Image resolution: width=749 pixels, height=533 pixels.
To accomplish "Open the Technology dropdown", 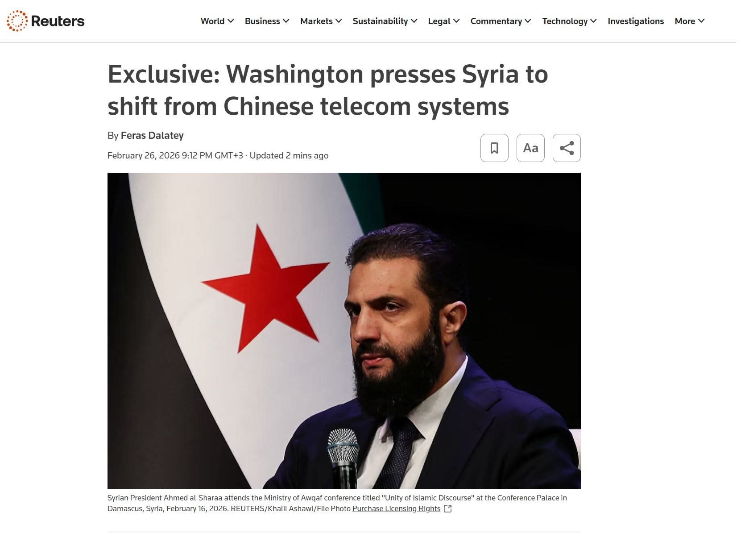I will [569, 21].
